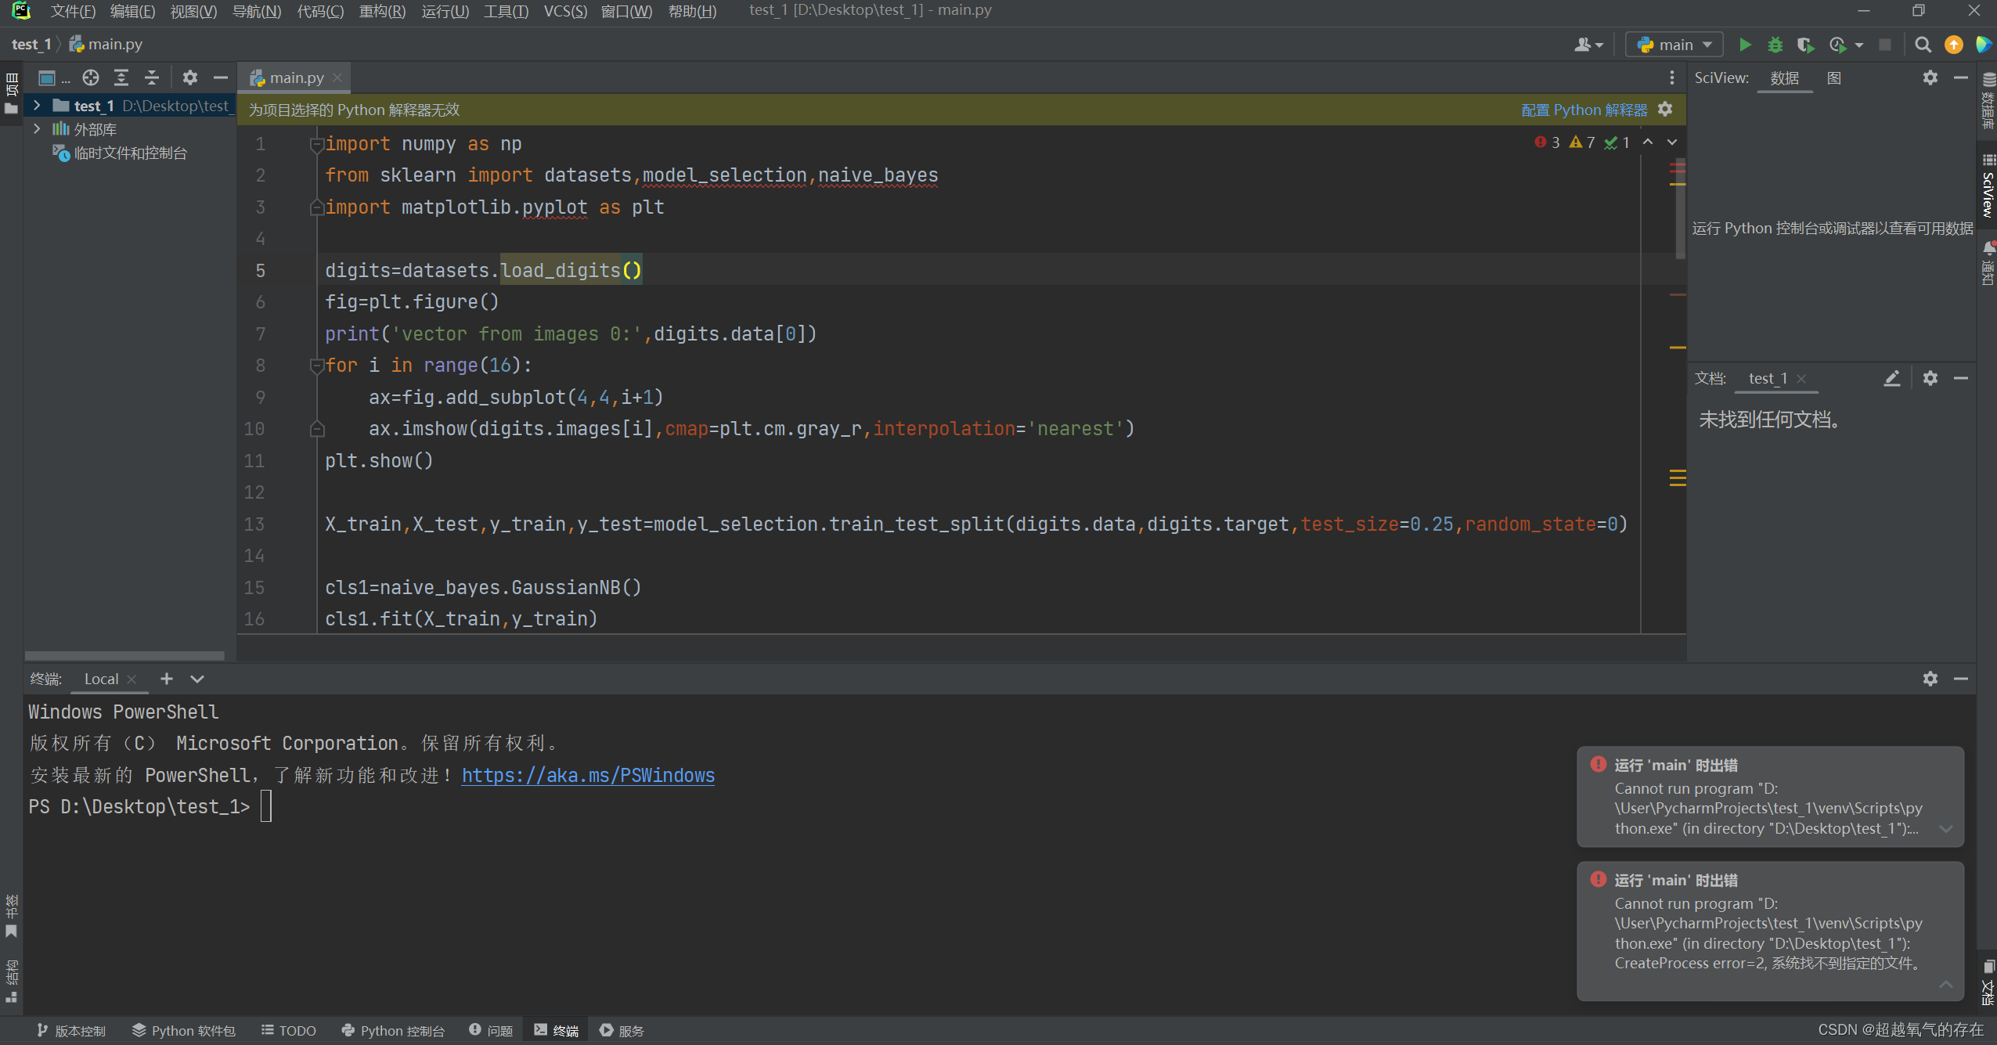Run main with coverage shield icon

(x=1805, y=45)
